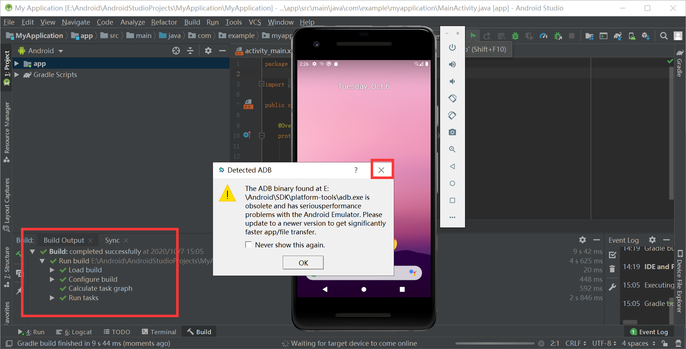The height and width of the screenshot is (349, 686).
Task: Open AVD Manager phone icon
Action: click(x=632, y=36)
